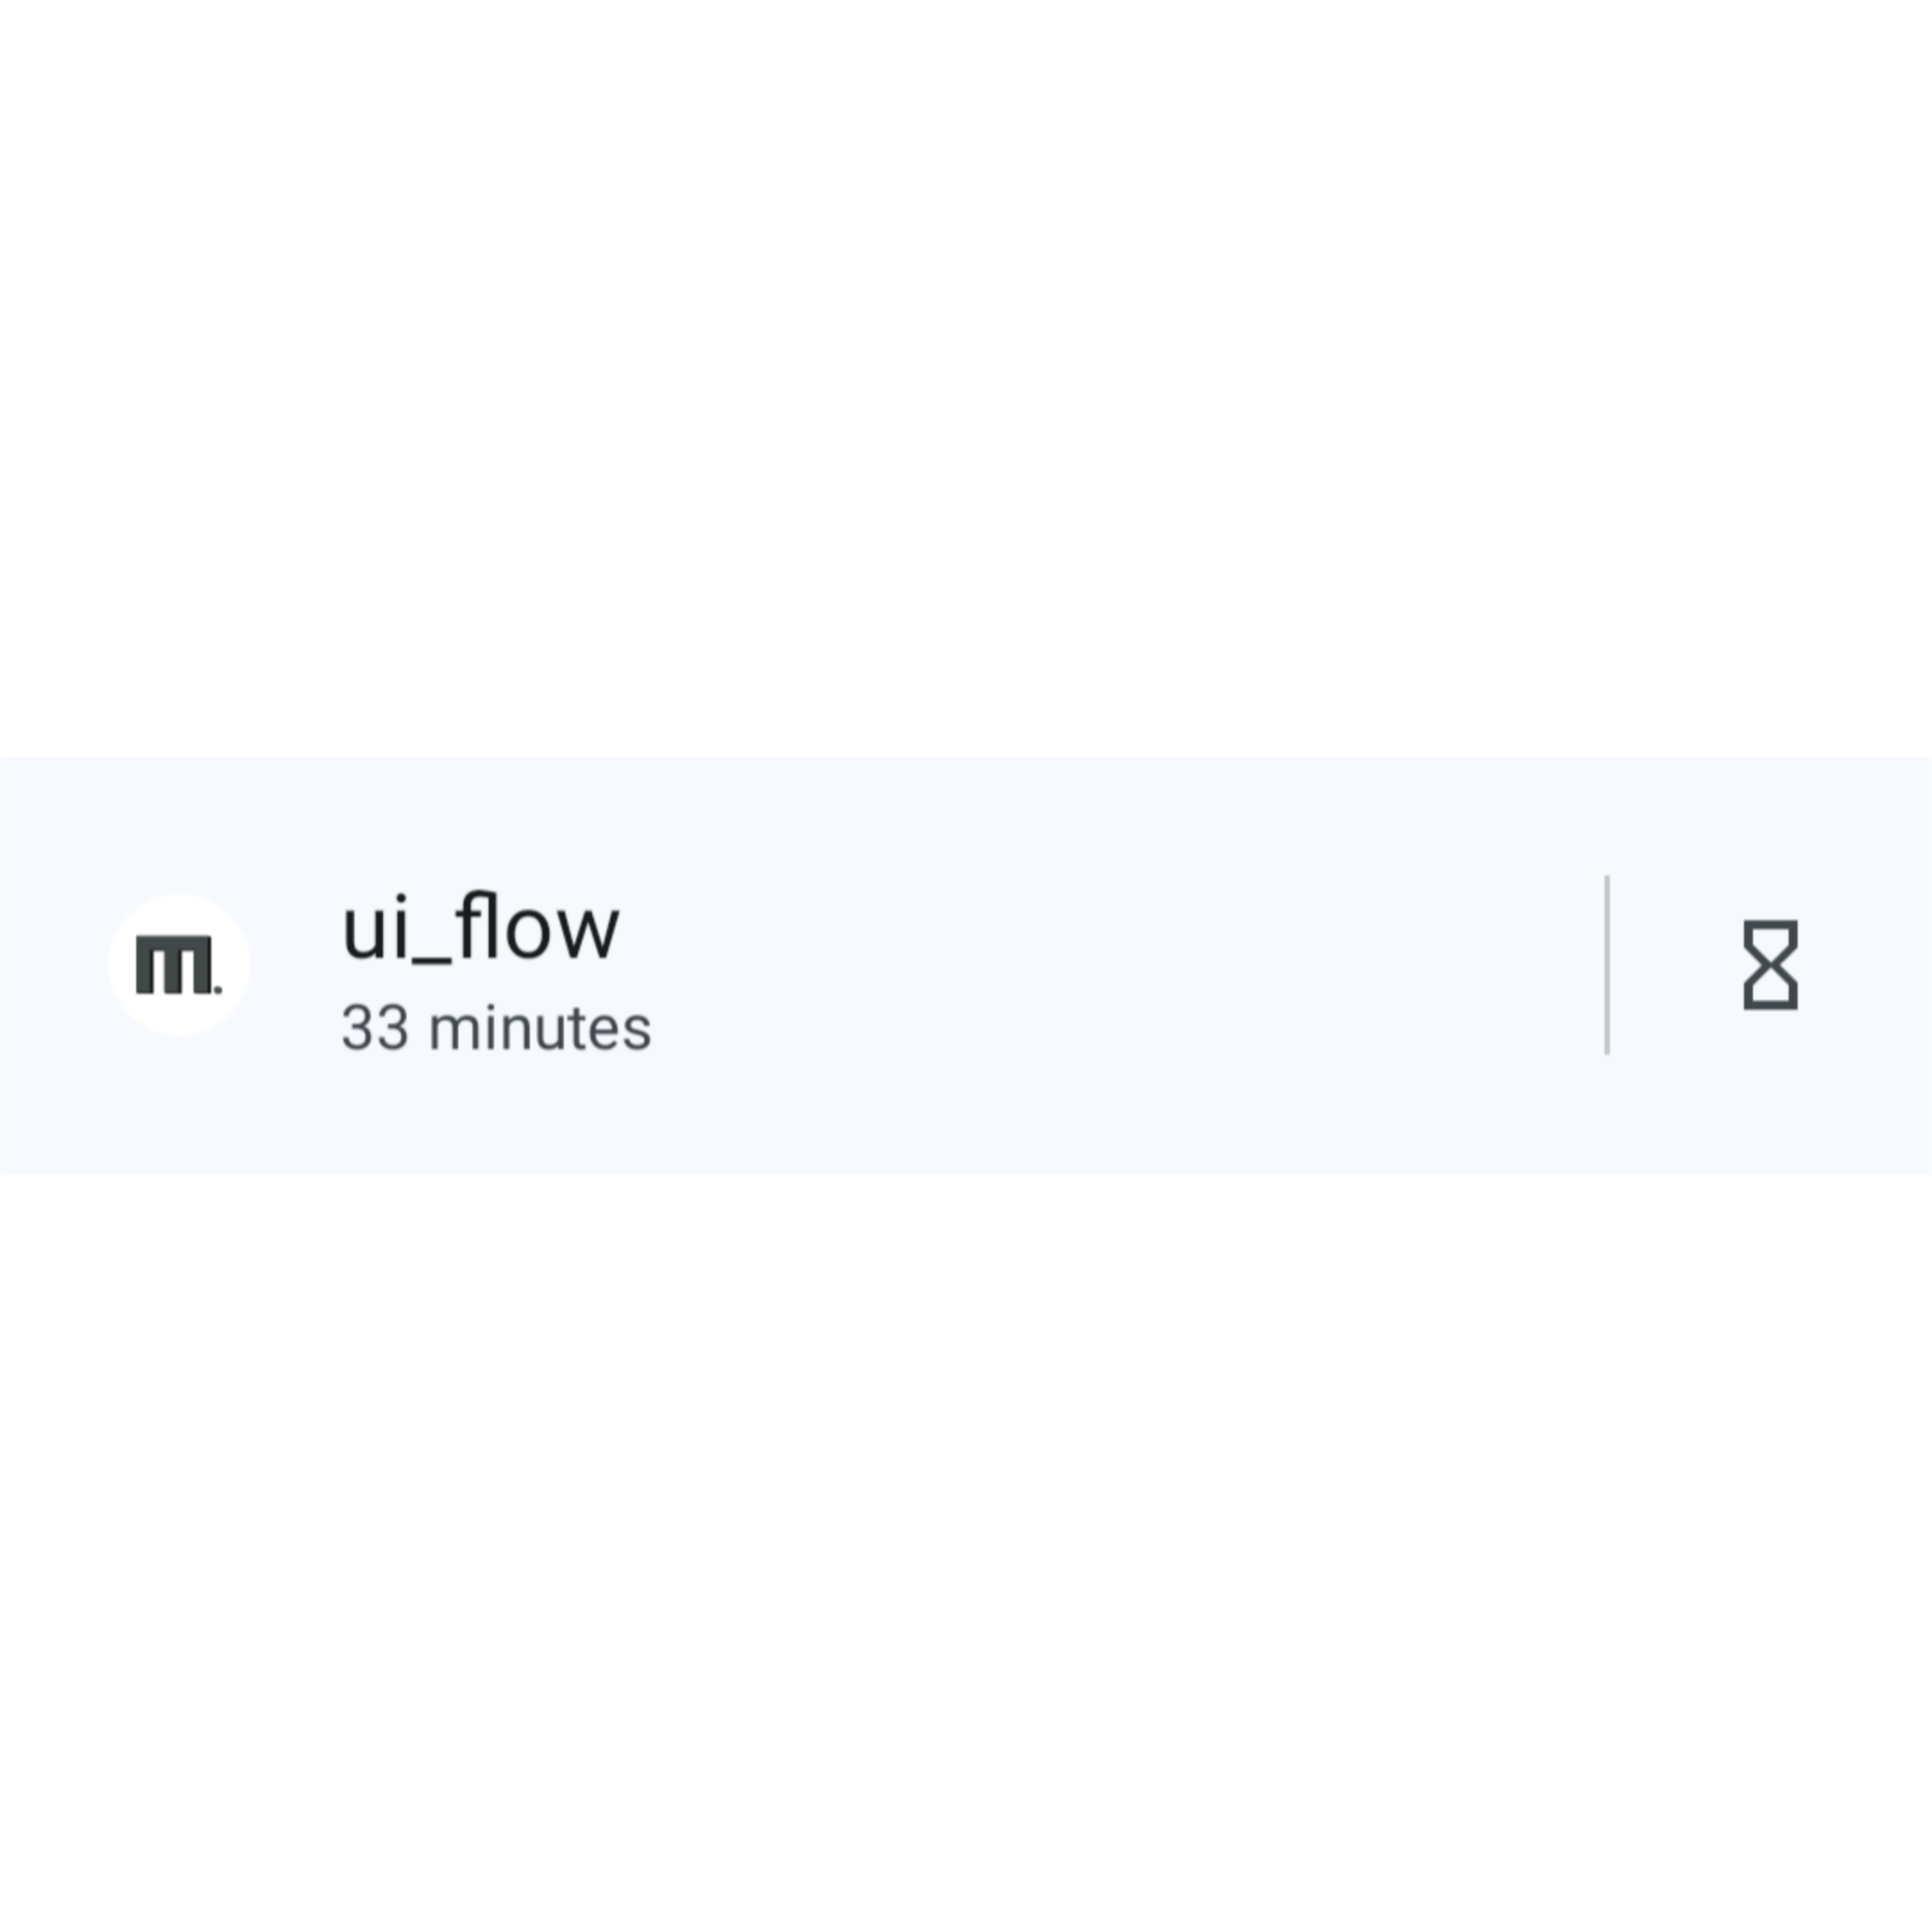
Task: Click the hourglass right of the divider
Action: coord(1770,965)
